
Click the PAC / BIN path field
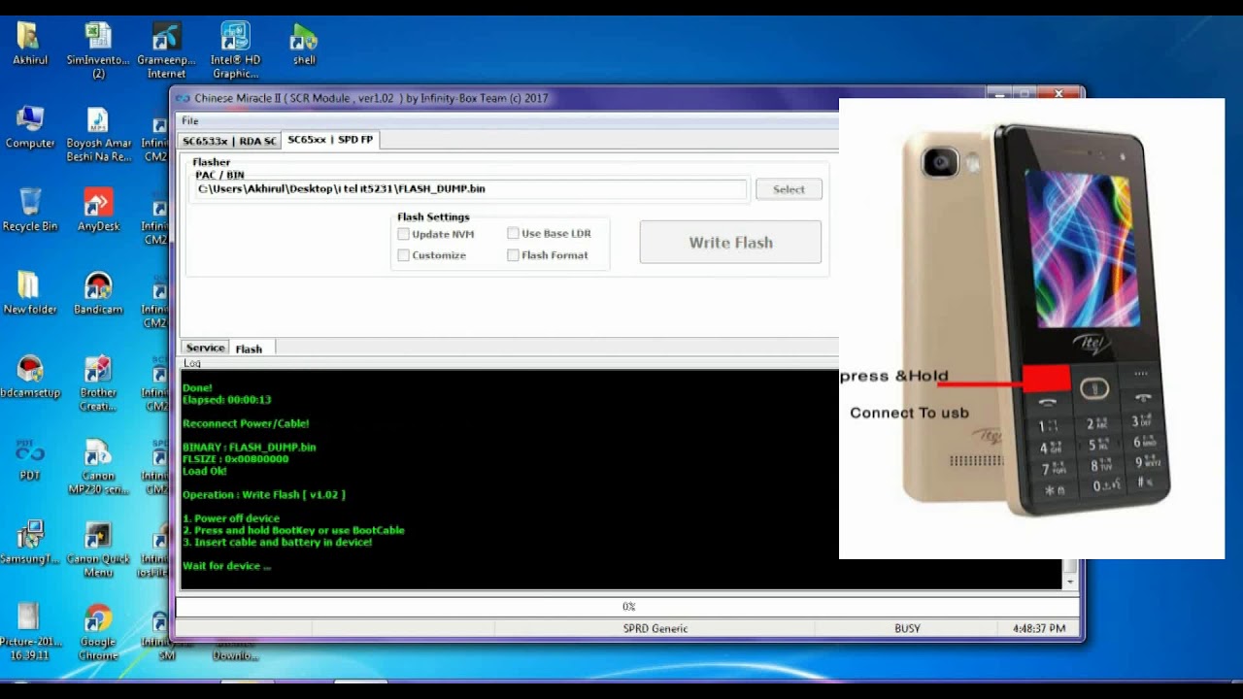tap(470, 188)
